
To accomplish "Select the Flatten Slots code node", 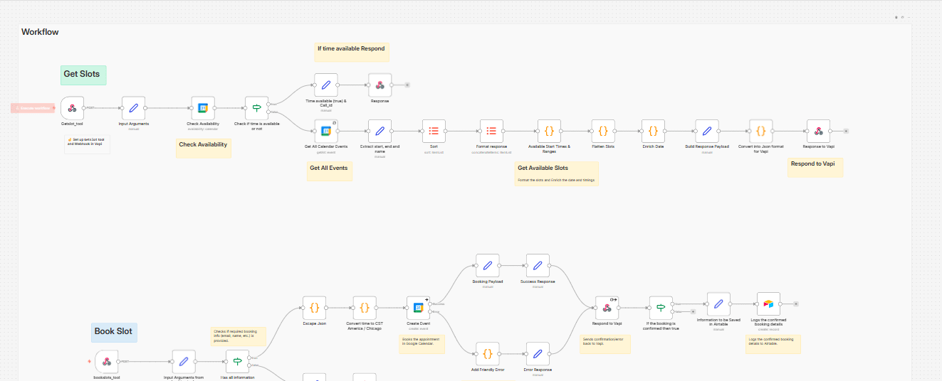I will click(603, 132).
